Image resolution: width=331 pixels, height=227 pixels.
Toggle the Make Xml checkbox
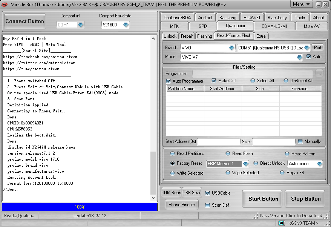[214, 81]
